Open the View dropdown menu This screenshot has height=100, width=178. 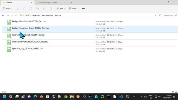pos(73,9)
